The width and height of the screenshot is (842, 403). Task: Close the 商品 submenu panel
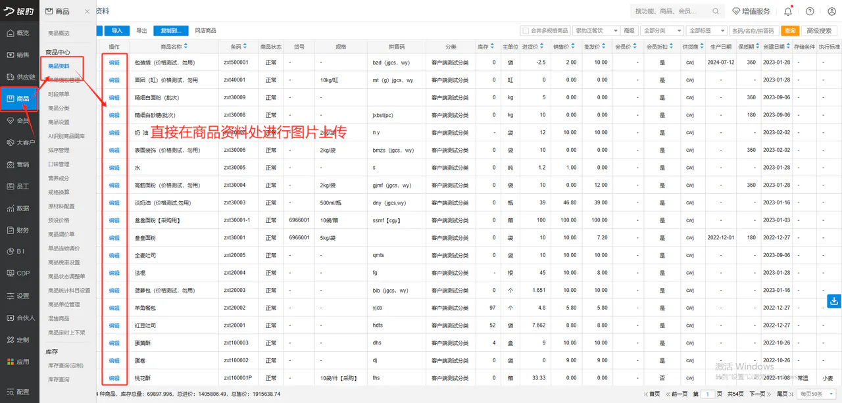coord(87,12)
